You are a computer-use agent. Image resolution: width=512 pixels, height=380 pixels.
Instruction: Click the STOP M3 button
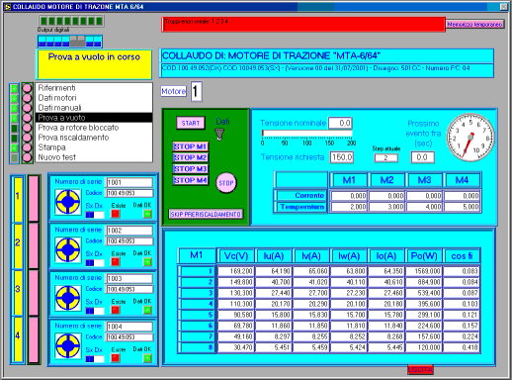coord(191,169)
